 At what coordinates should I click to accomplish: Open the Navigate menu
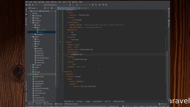42,2
